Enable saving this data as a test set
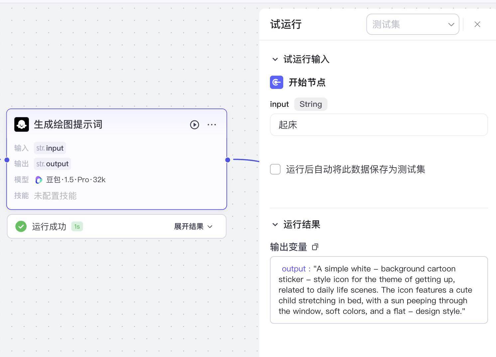Image resolution: width=496 pixels, height=357 pixels. pyautogui.click(x=275, y=169)
